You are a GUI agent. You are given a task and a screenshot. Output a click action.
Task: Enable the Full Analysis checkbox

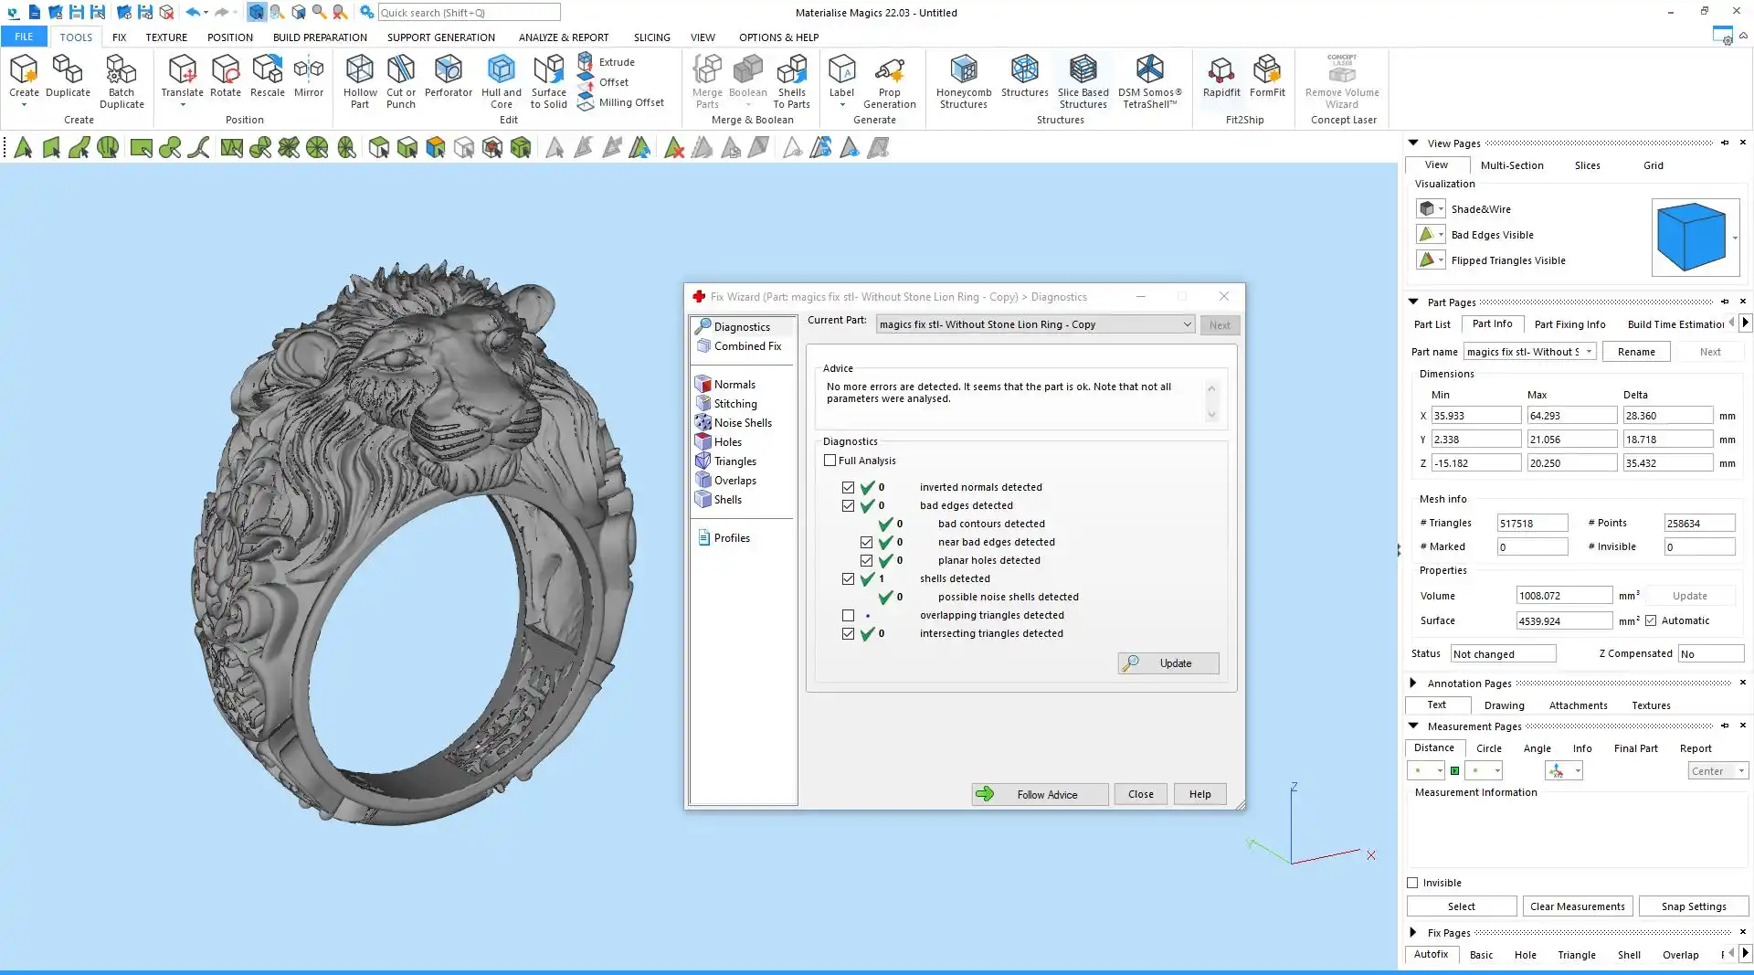coord(830,461)
